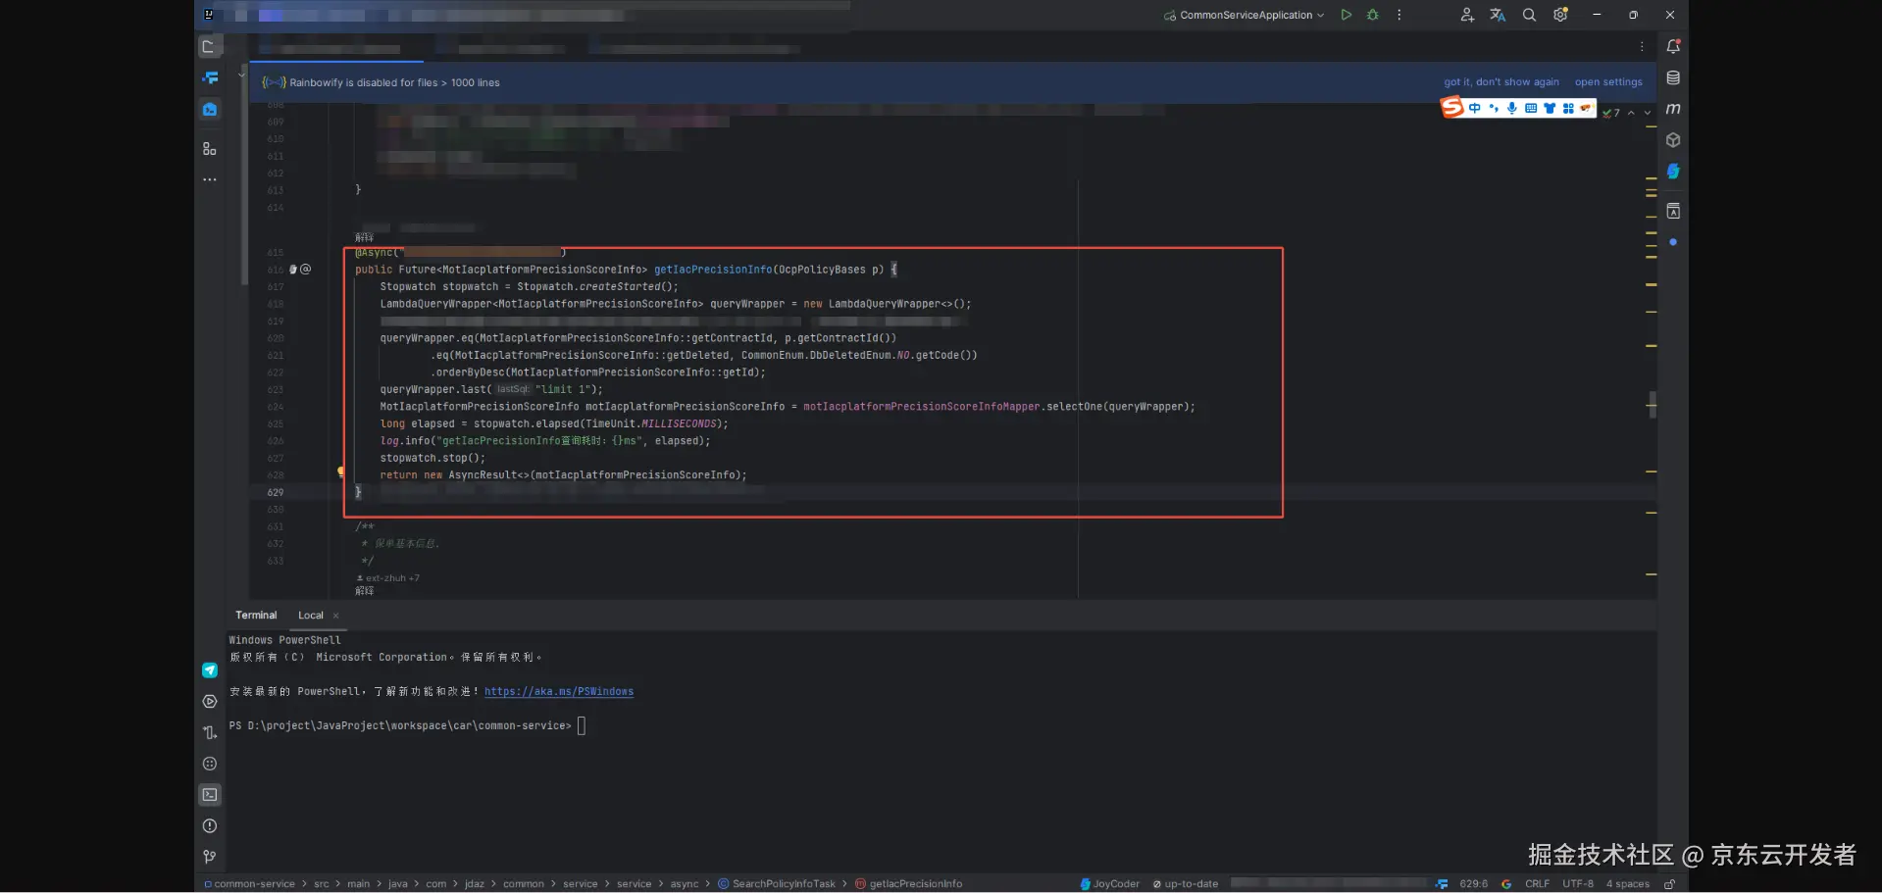Open the Database tool window
This screenshot has height=893, width=1882.
(x=1673, y=77)
